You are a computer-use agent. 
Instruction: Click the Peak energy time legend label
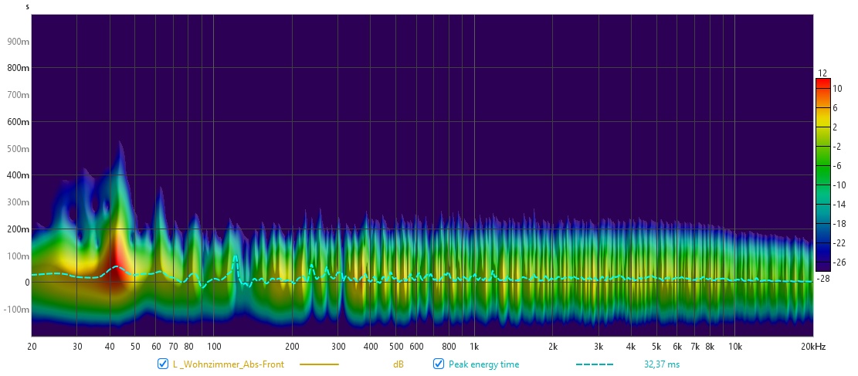(483, 364)
